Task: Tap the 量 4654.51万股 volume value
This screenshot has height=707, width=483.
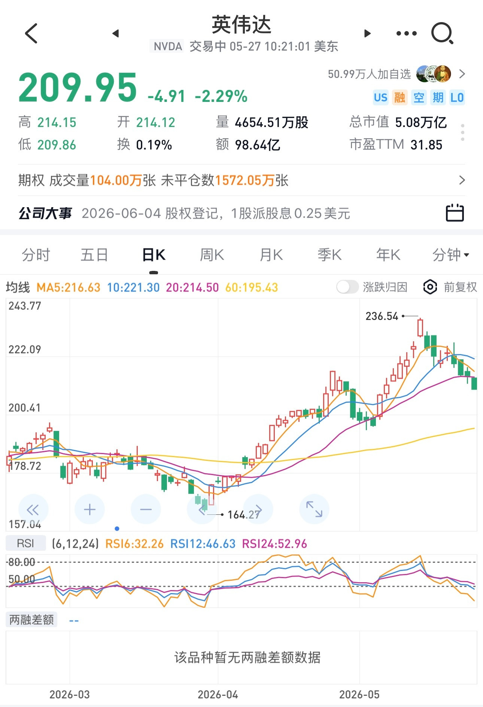Action: (x=262, y=122)
